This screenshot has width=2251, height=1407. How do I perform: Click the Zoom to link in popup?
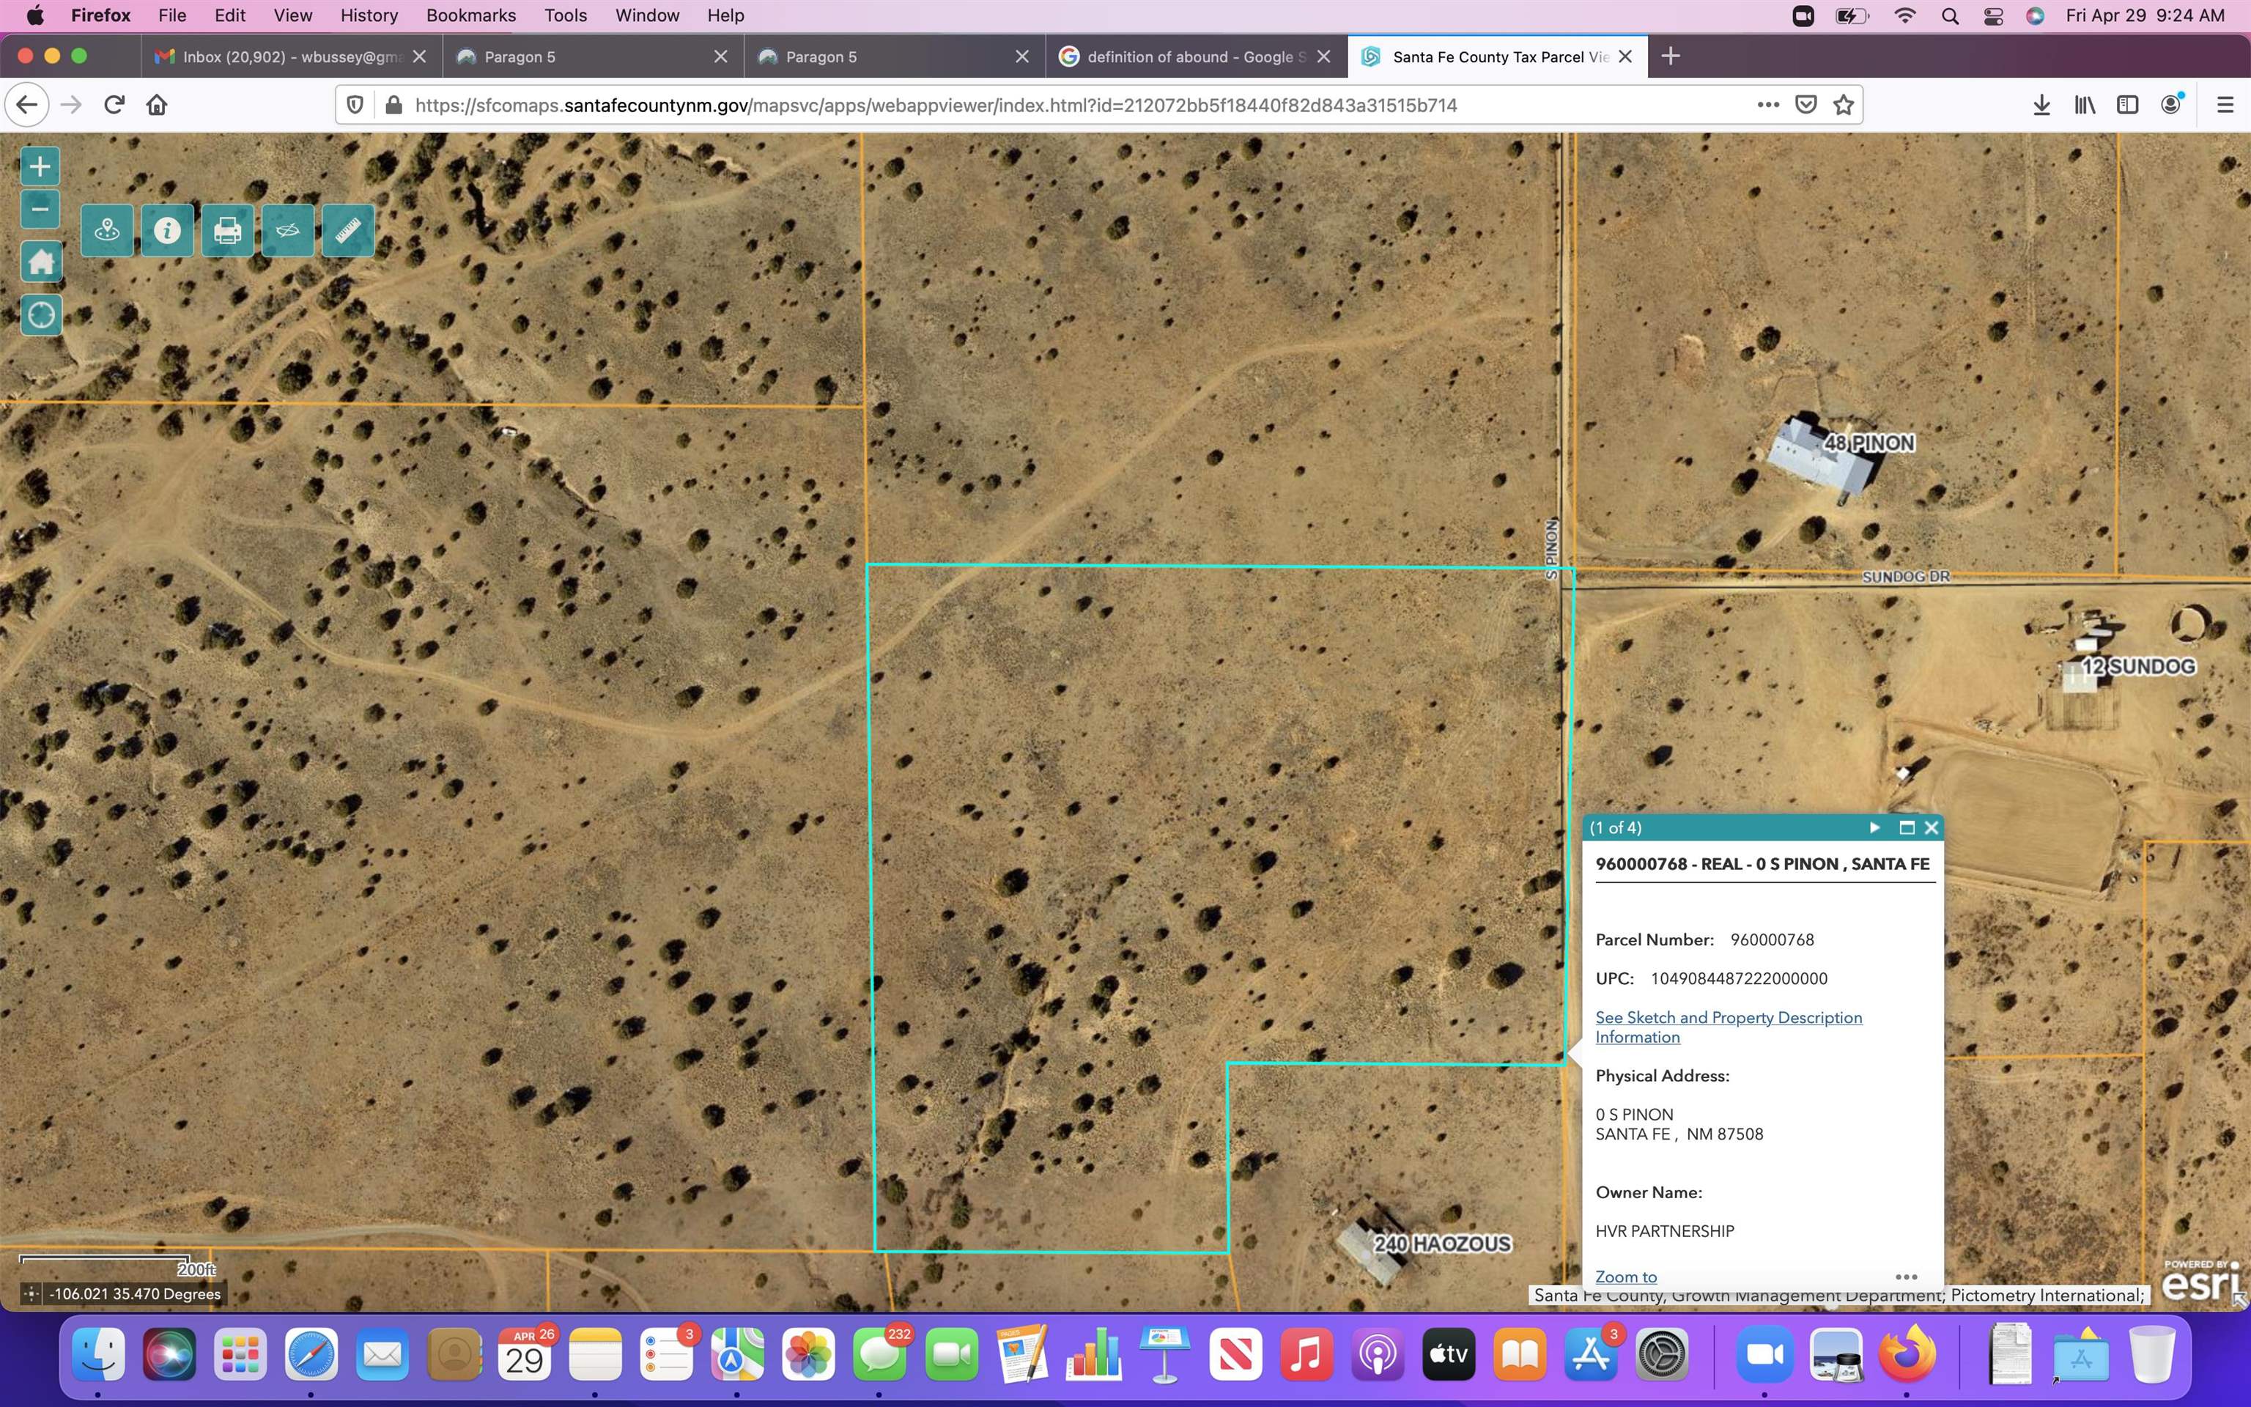click(1625, 1277)
